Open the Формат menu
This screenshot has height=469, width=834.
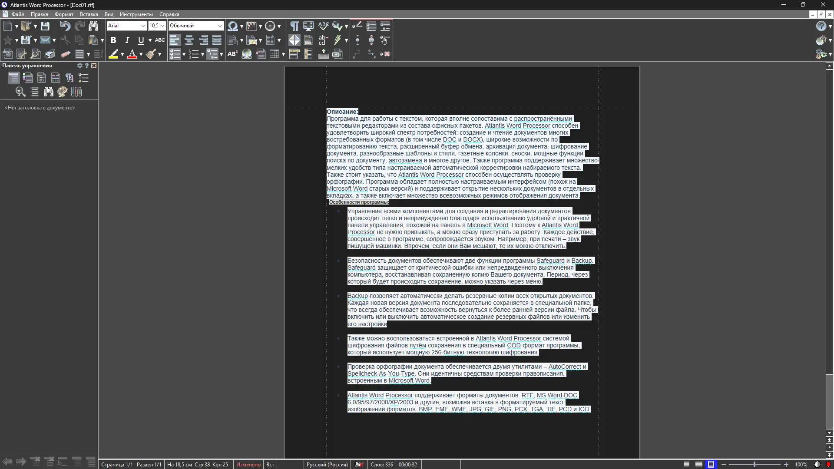tap(64, 14)
